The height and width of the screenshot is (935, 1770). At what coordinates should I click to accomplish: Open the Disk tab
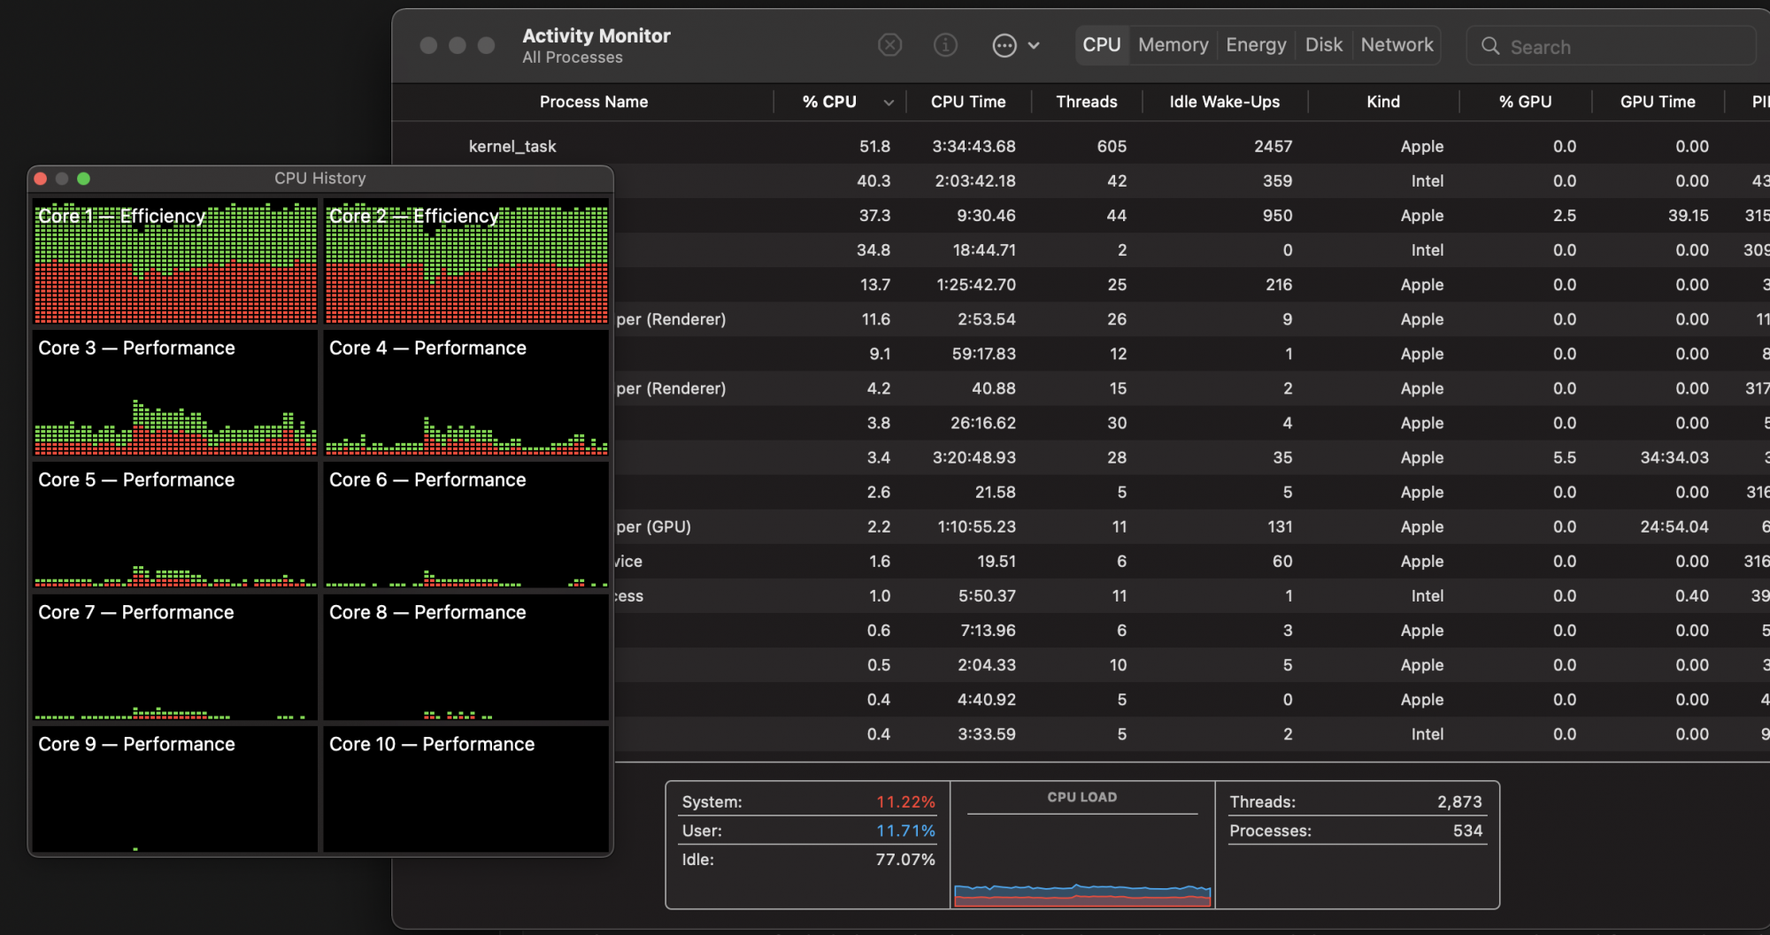(x=1323, y=45)
